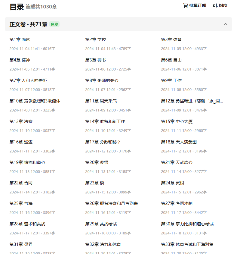Click date text 2024-11-15 12:01 · 2962字
Viewport: 234px width, 254px height.
[x=184, y=192]
